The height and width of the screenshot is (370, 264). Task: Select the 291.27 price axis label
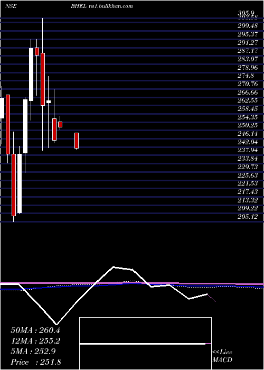click(x=248, y=43)
